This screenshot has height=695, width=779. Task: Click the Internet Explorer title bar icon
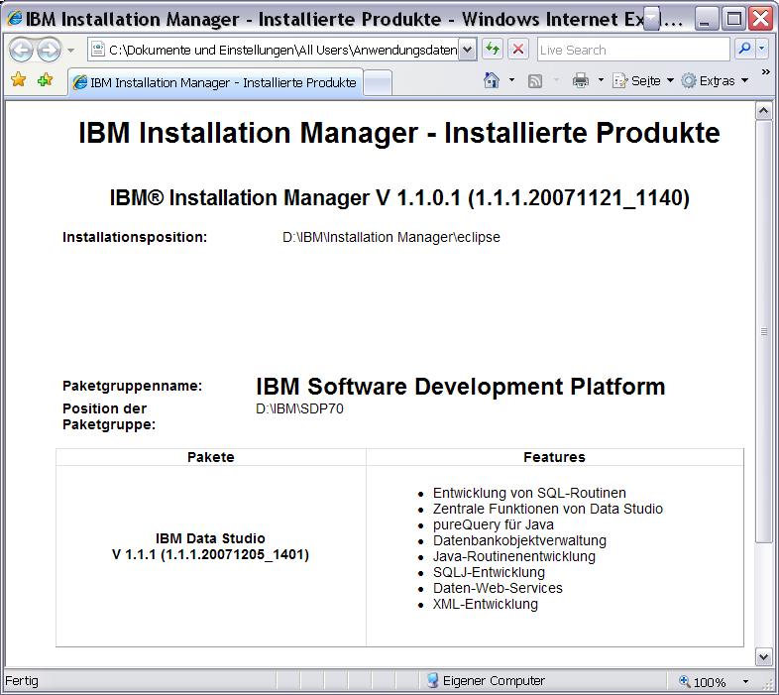(x=15, y=19)
